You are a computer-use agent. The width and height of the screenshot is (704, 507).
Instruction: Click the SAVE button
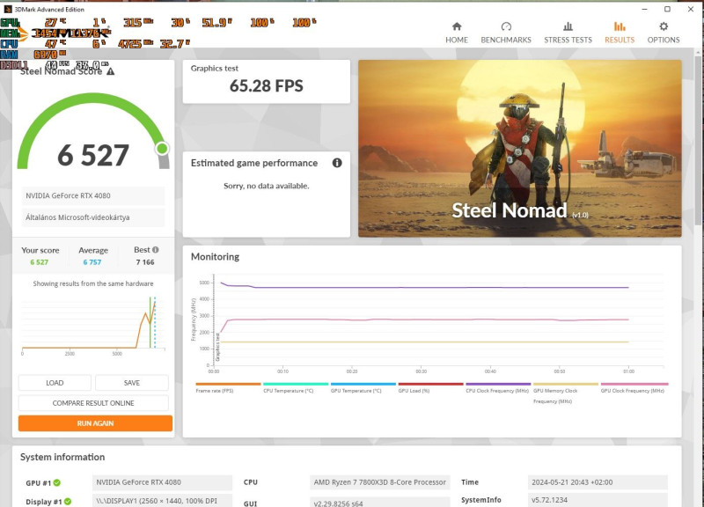pos(131,383)
